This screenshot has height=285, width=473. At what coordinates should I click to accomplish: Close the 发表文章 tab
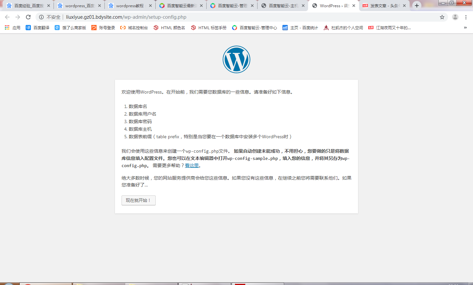(x=404, y=6)
